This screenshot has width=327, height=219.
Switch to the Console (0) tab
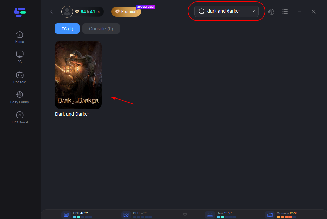point(101,29)
